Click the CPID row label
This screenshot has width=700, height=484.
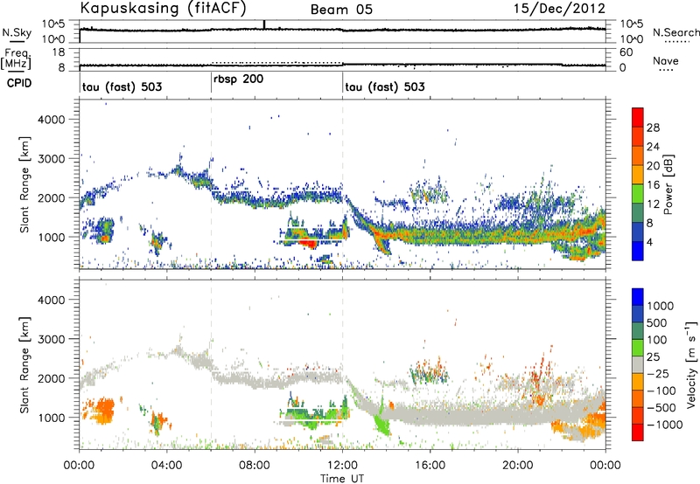[19, 83]
